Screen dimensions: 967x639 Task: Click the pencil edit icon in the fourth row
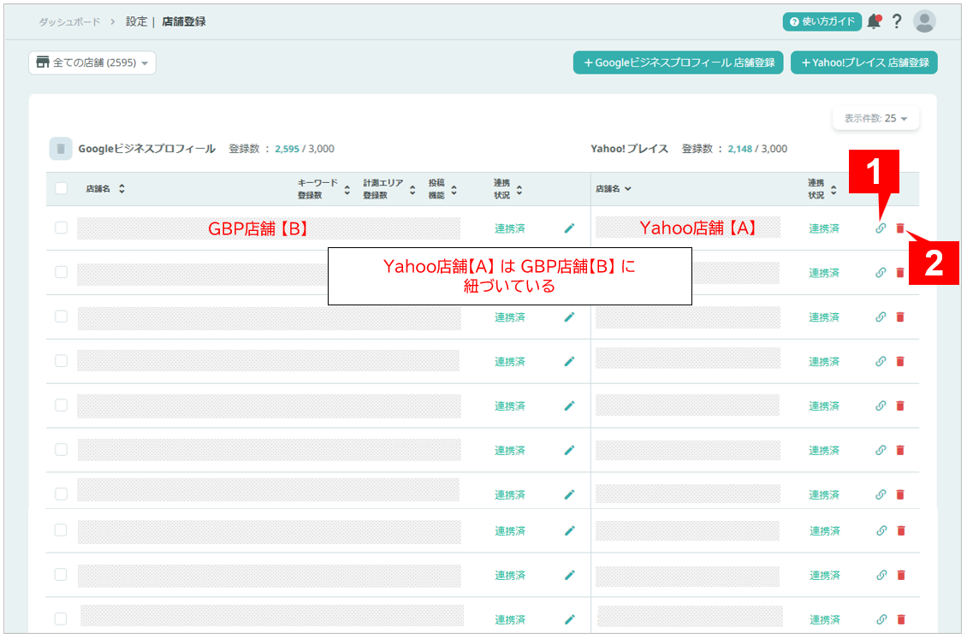[569, 362]
